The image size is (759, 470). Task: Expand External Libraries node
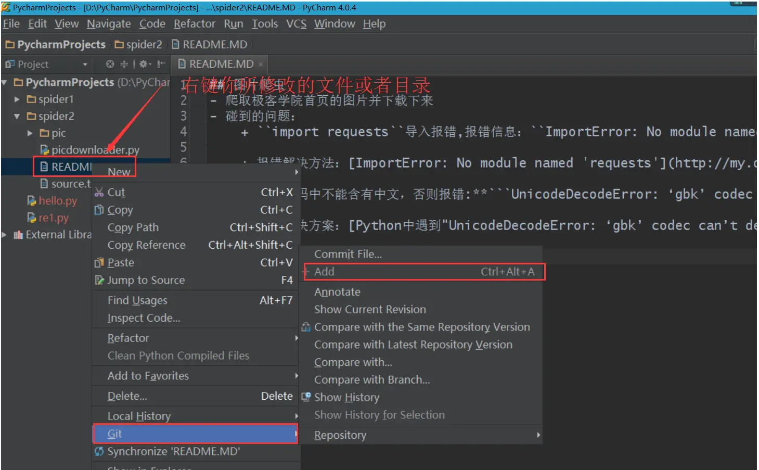(5, 235)
